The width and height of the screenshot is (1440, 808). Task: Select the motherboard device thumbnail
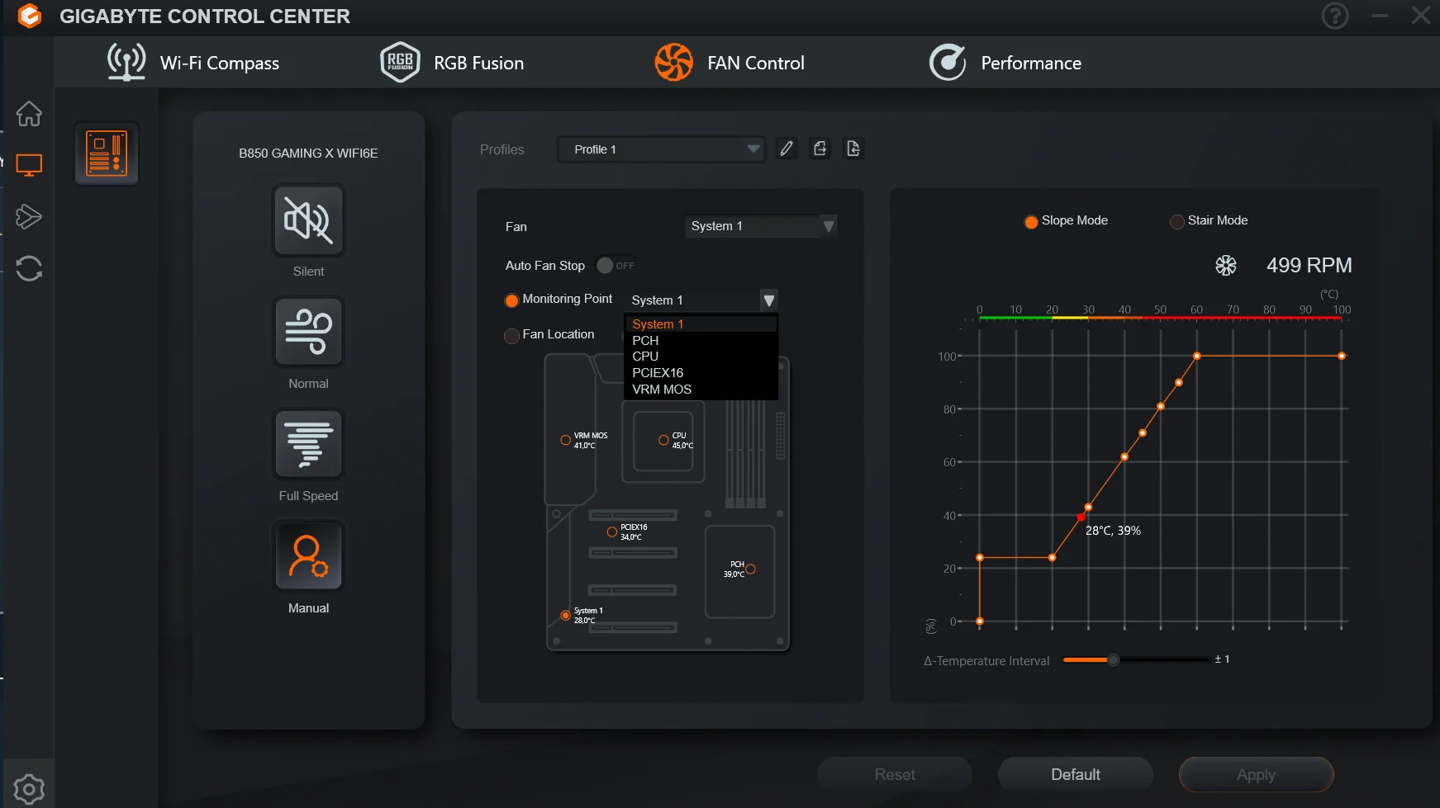pyautogui.click(x=107, y=154)
